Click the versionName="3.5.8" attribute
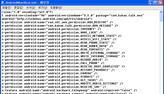Screen dimensions: 164x94 pos(71,16)
